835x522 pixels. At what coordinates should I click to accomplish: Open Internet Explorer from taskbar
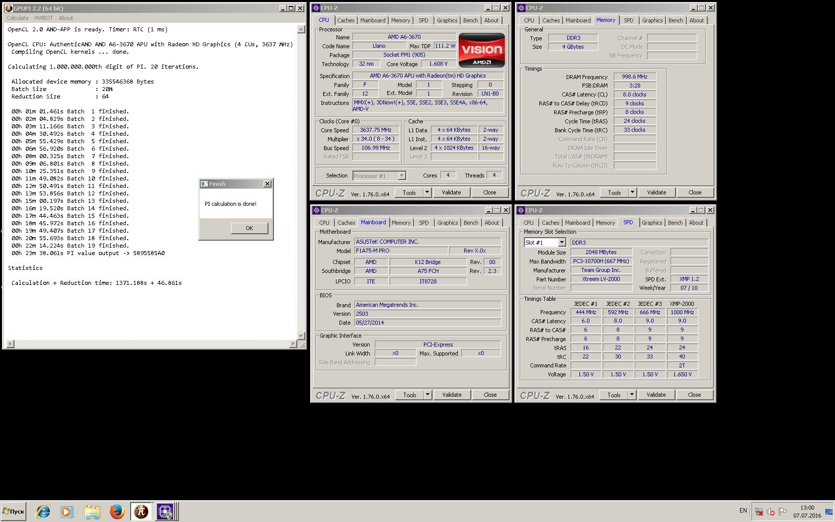pos(43,512)
